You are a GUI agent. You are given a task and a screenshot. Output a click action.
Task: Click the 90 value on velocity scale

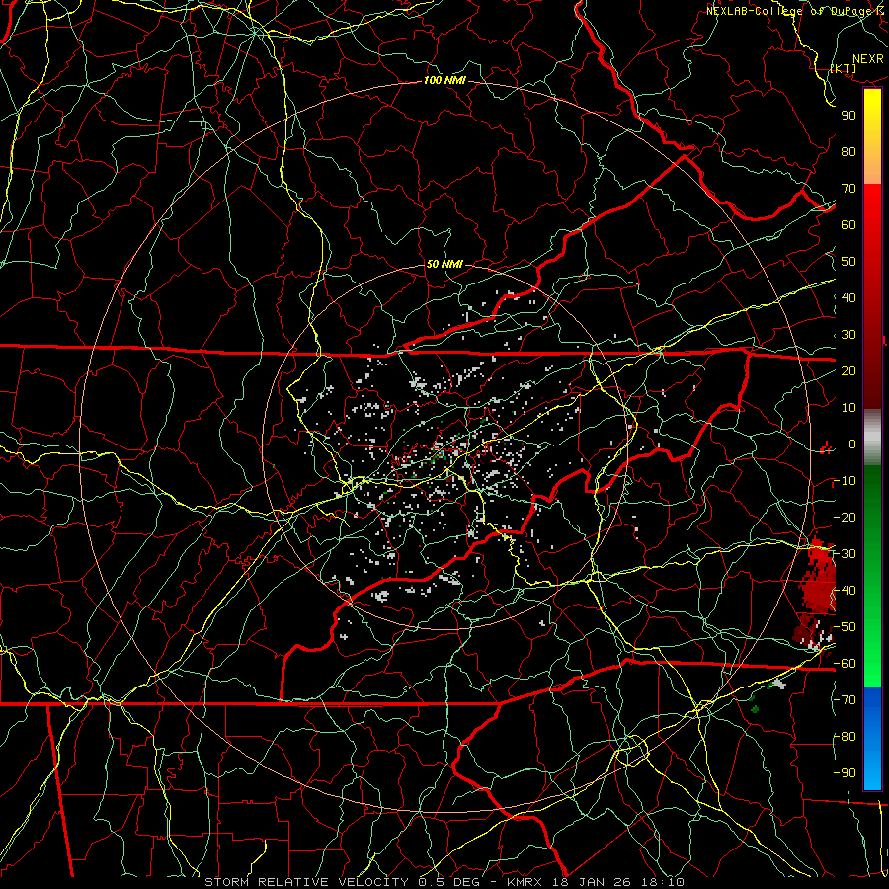click(x=849, y=116)
